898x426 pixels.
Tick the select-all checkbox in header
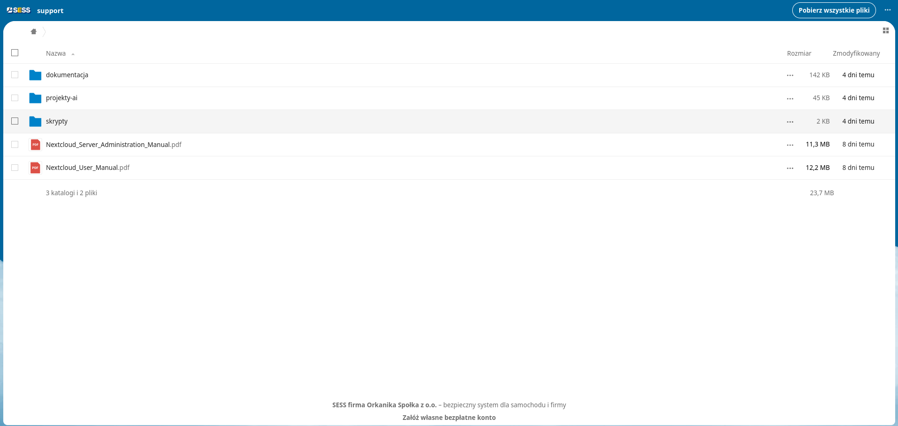tap(15, 53)
